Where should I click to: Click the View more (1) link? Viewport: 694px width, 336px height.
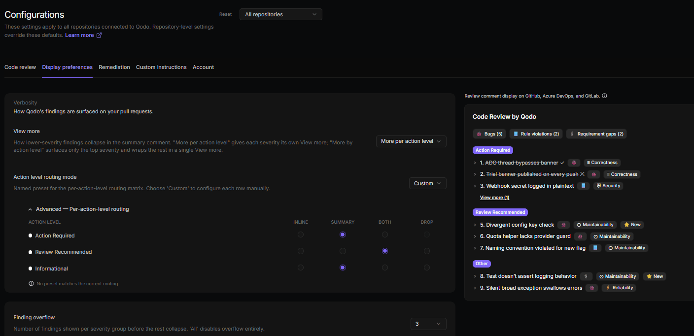(494, 198)
